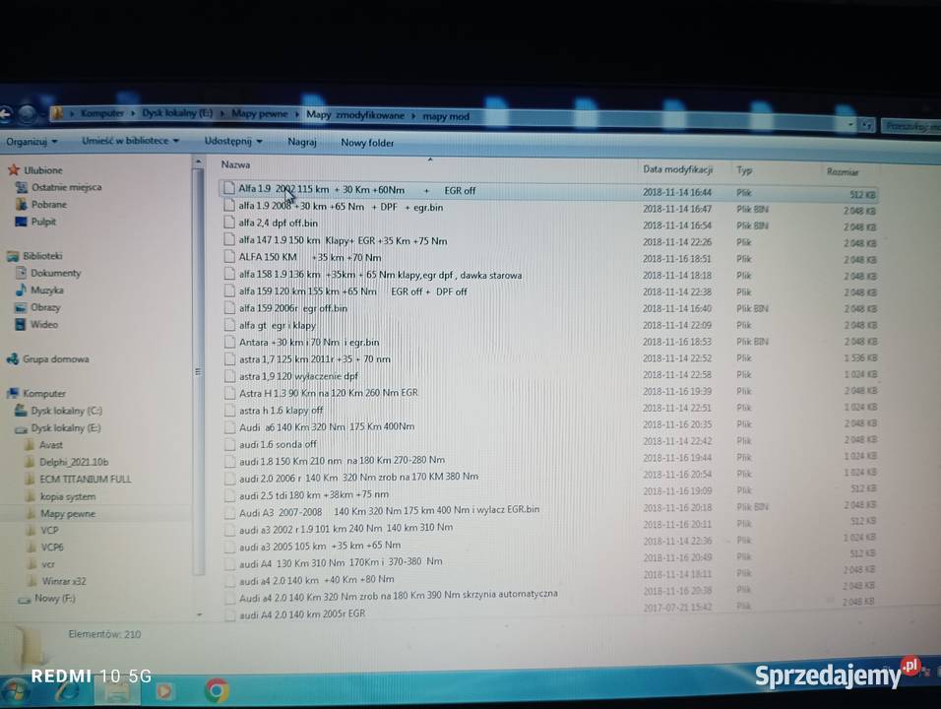Select the Biblioteki libraries icon

pyautogui.click(x=13, y=256)
